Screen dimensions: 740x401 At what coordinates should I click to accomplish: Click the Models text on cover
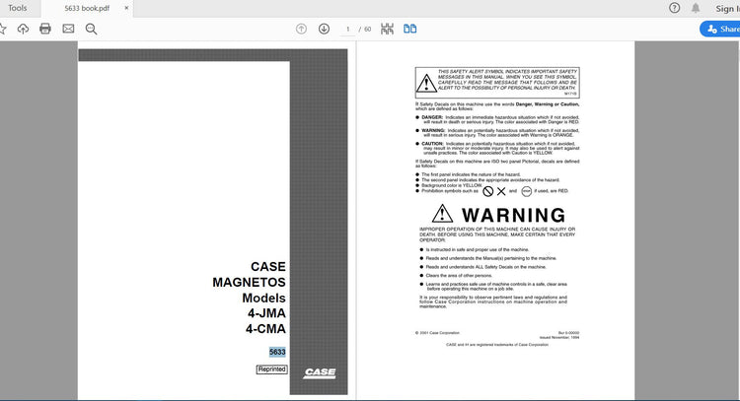(x=263, y=298)
